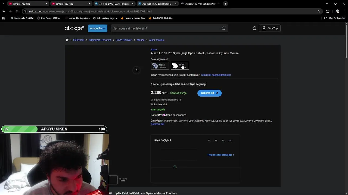Click the akakçe logo
348x195 pixels.
click(74, 28)
